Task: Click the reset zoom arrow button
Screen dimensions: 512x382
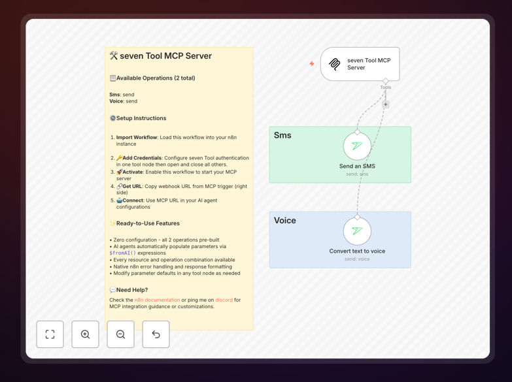Action: click(x=156, y=334)
